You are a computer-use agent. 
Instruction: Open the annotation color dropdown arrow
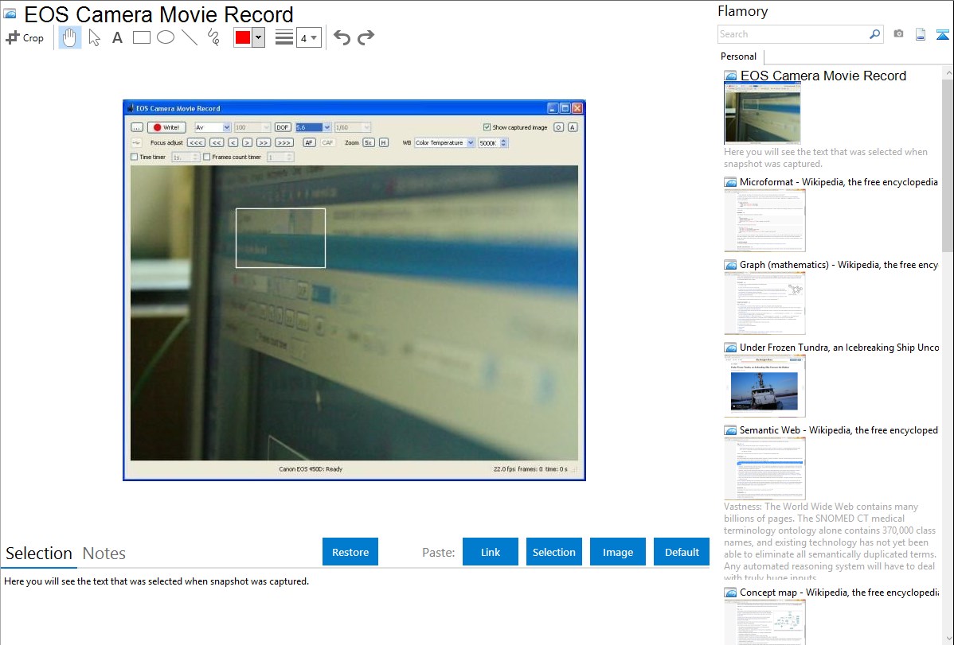tap(258, 37)
